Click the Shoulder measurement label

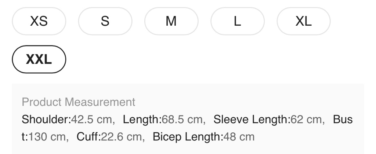click(x=46, y=120)
